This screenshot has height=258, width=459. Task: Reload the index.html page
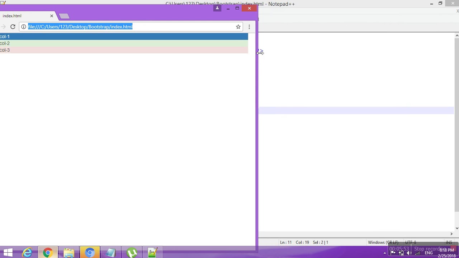(13, 27)
